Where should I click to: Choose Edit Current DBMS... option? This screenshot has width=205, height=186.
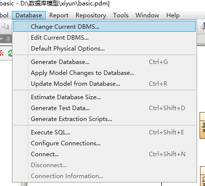104,38
